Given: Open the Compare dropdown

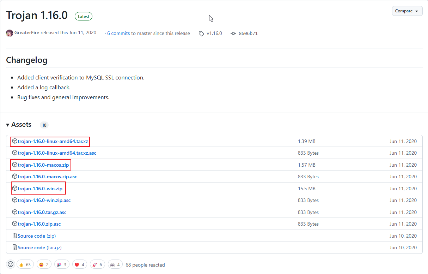Looking at the screenshot, I should tap(407, 11).
